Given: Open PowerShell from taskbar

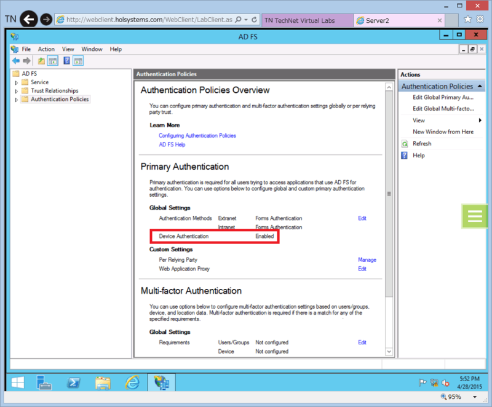Looking at the screenshot, I should (x=73, y=382).
